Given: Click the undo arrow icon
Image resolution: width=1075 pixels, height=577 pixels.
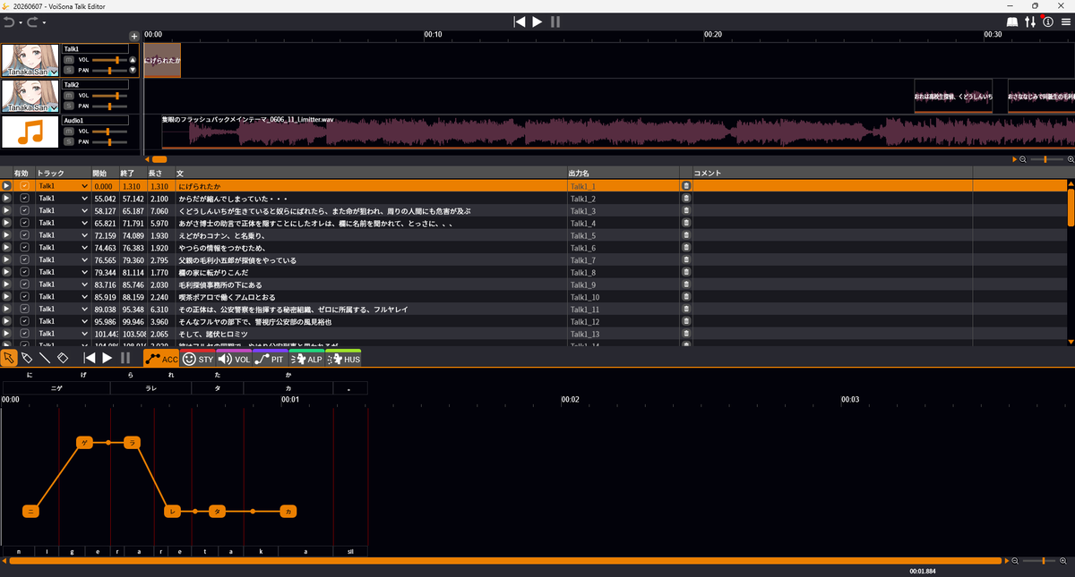Looking at the screenshot, I should click(9, 21).
